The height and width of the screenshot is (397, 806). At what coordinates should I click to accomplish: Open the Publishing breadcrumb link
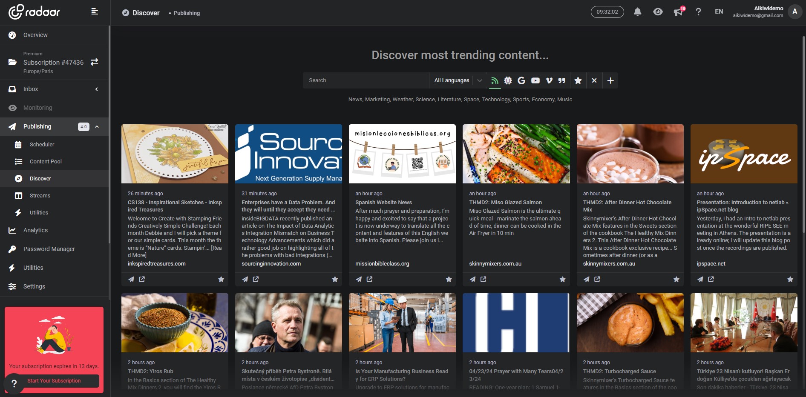click(187, 13)
